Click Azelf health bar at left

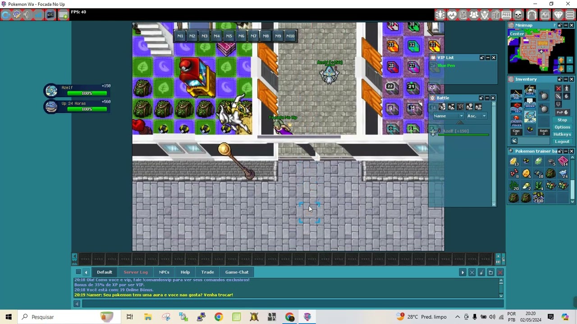(87, 93)
